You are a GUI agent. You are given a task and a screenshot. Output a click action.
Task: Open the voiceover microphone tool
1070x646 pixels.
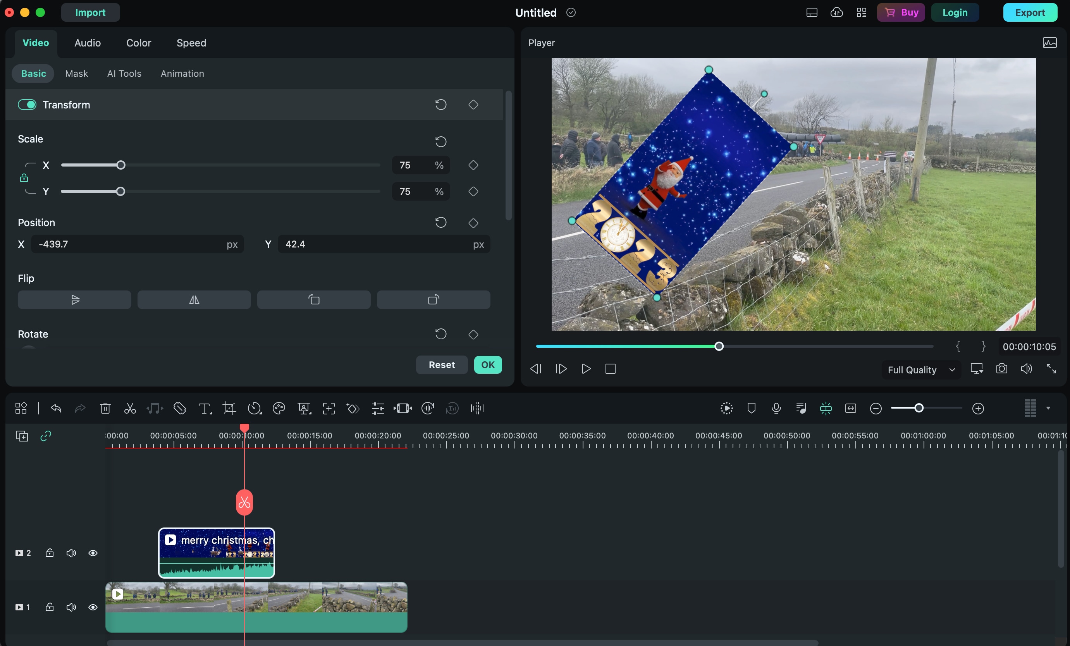(x=776, y=408)
